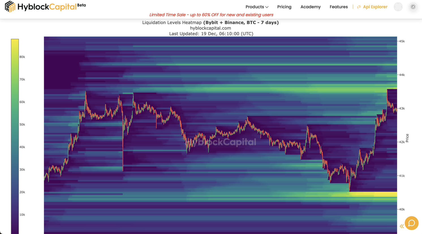Click the 70k color scale label

(22, 79)
